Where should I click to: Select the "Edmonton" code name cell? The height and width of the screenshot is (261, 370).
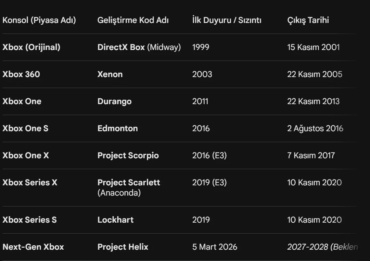(x=117, y=128)
